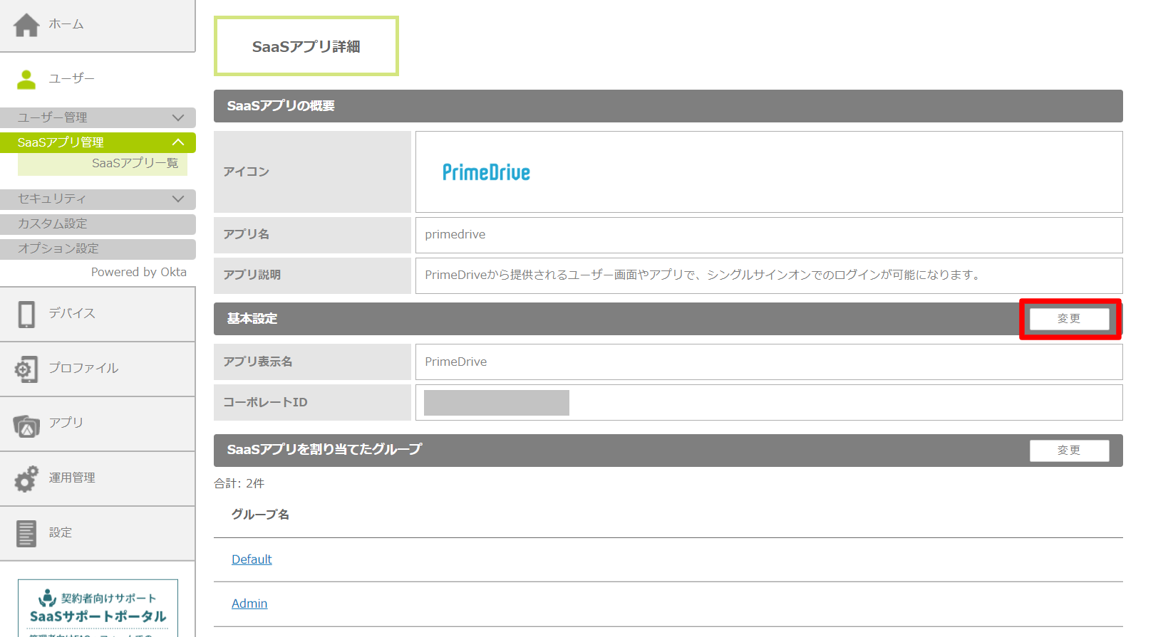Open the Default group link

point(252,559)
